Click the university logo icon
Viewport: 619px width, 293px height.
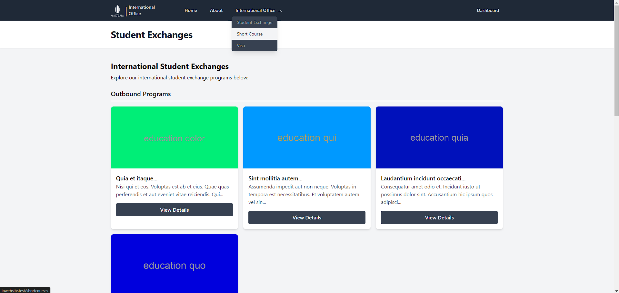click(117, 10)
